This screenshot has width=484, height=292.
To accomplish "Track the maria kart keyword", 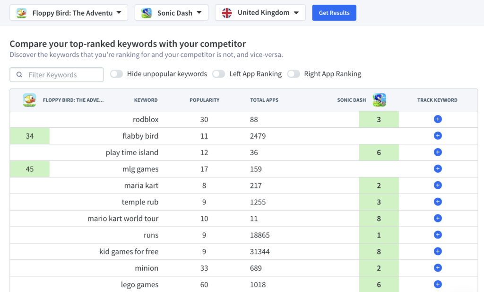I will coord(437,186).
